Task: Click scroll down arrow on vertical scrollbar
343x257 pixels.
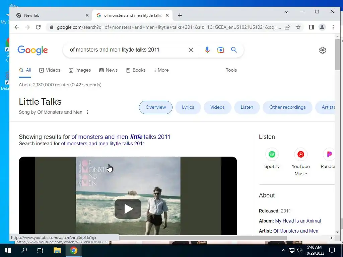Action: (337, 232)
